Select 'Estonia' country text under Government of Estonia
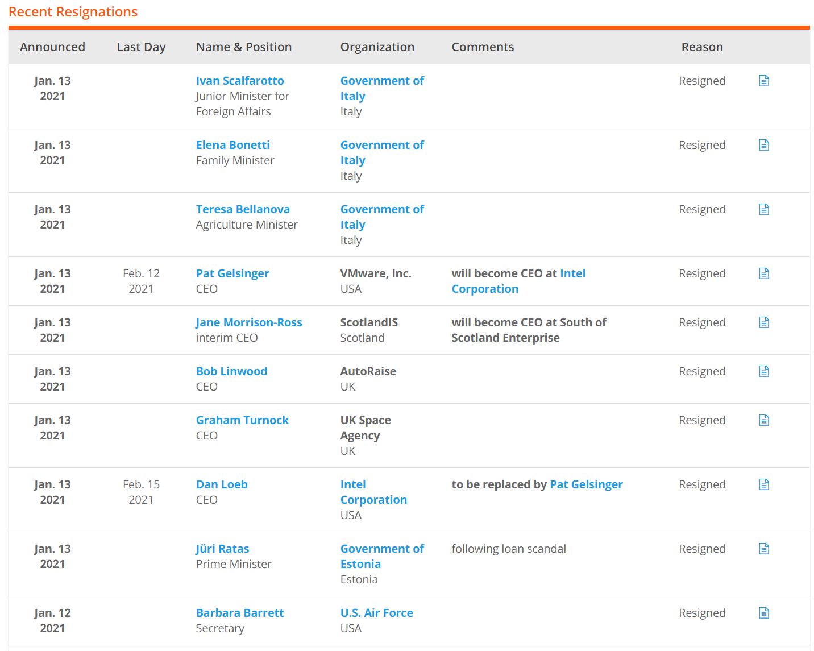Viewport: 814px width, 651px height. point(359,579)
